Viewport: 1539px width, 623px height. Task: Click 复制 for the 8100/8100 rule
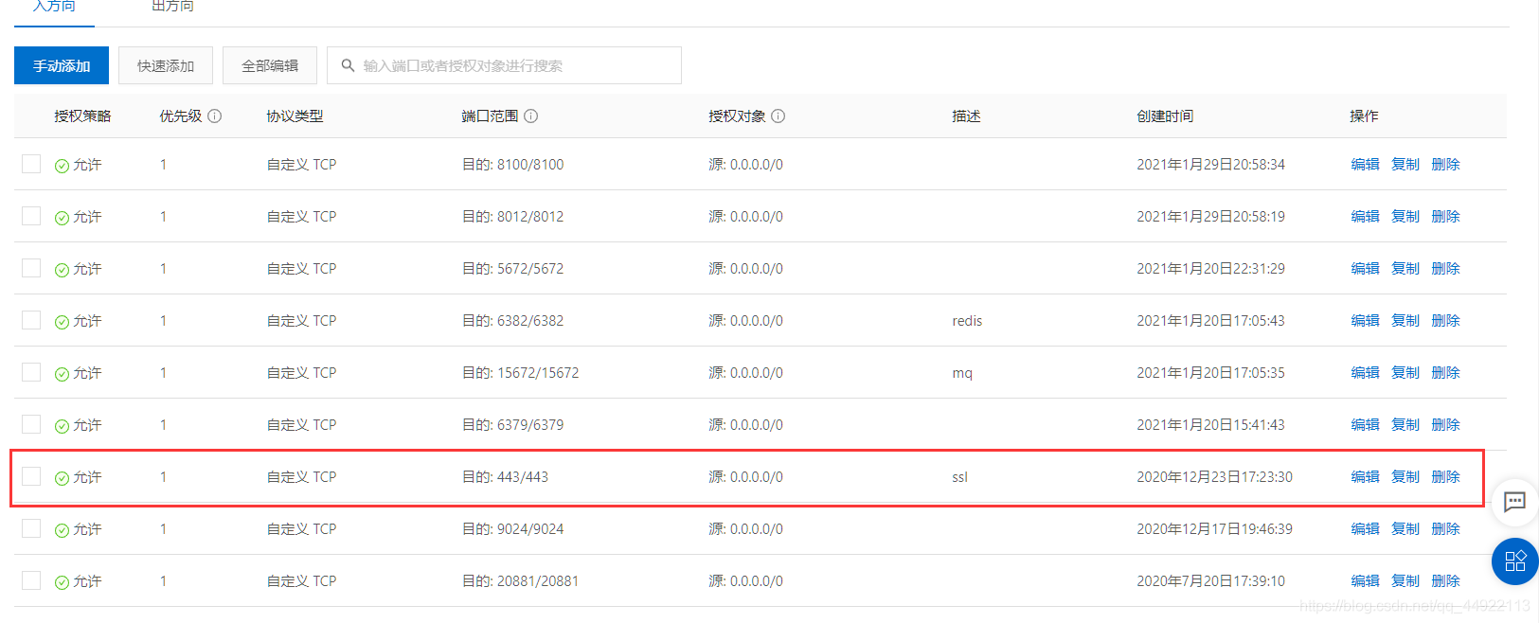tap(1405, 164)
